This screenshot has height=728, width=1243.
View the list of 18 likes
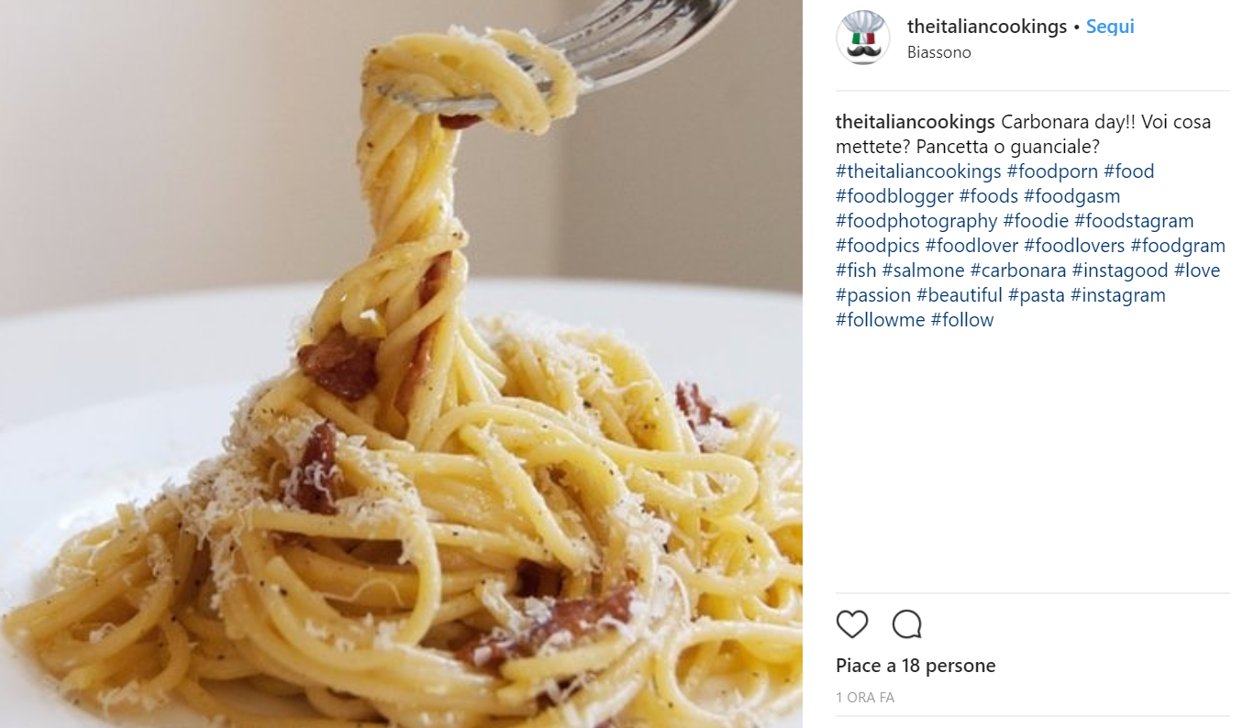click(916, 666)
